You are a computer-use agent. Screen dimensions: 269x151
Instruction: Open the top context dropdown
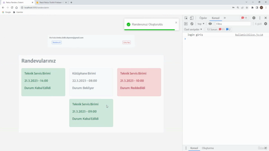pyautogui.click(x=201, y=24)
